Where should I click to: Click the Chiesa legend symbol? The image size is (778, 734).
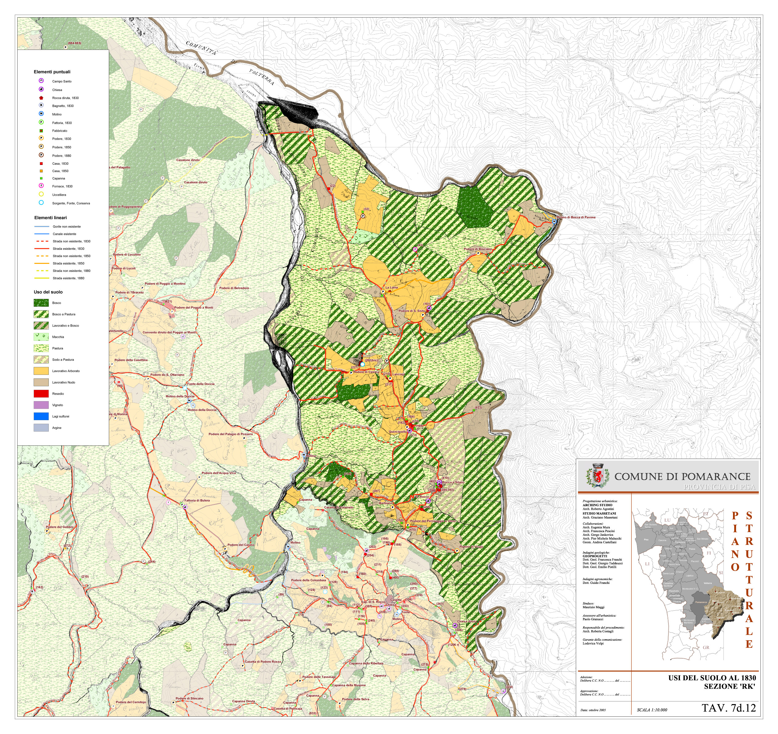point(41,89)
